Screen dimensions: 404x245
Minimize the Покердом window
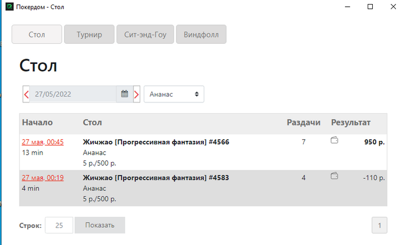[347, 7]
